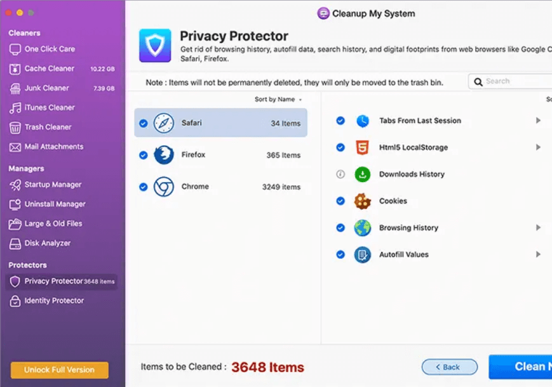Click the '10.22 GB' cache size value

coord(102,69)
